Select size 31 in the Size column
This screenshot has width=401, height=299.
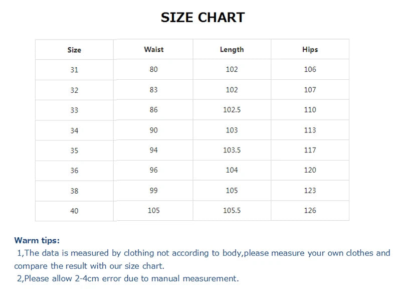pos(74,70)
